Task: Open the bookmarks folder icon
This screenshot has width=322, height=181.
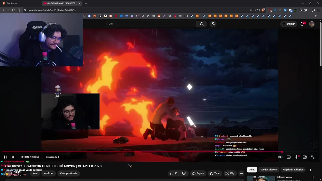Action: pyautogui.click(x=186, y=16)
